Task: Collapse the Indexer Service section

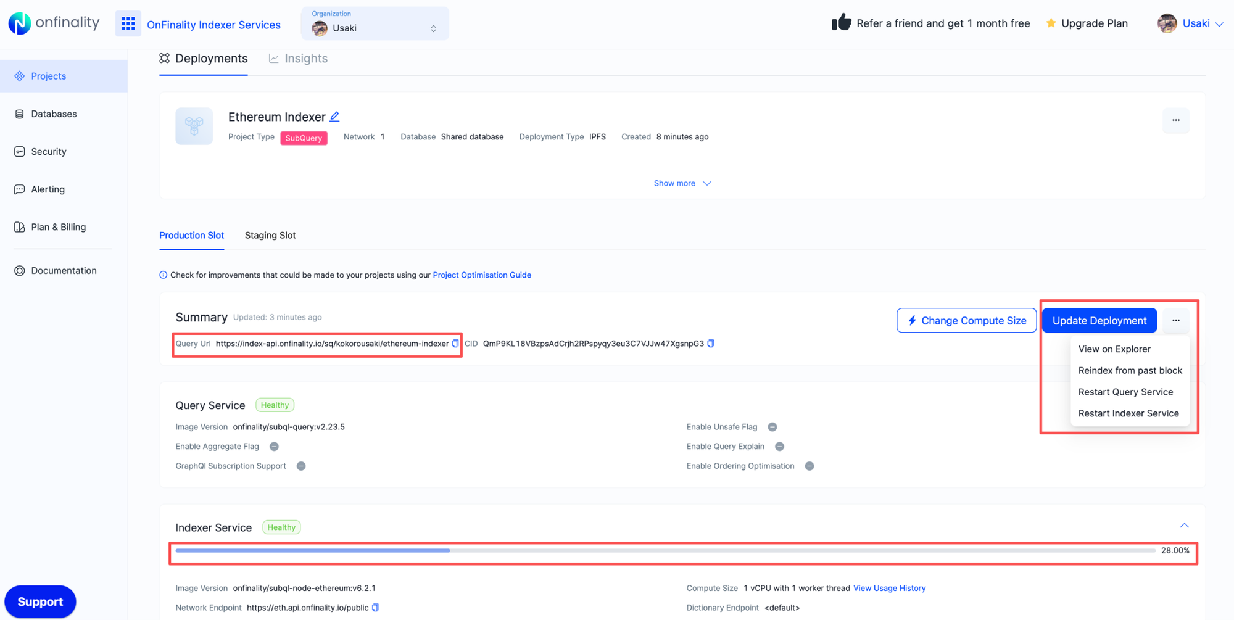Action: point(1184,525)
